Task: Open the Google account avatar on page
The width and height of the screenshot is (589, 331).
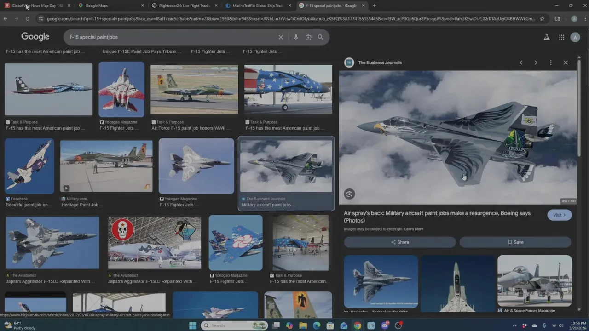Action: [x=575, y=37]
